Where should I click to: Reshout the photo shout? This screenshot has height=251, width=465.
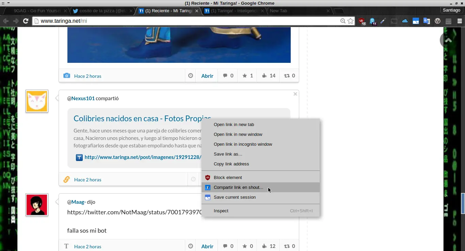pyautogui.click(x=290, y=76)
